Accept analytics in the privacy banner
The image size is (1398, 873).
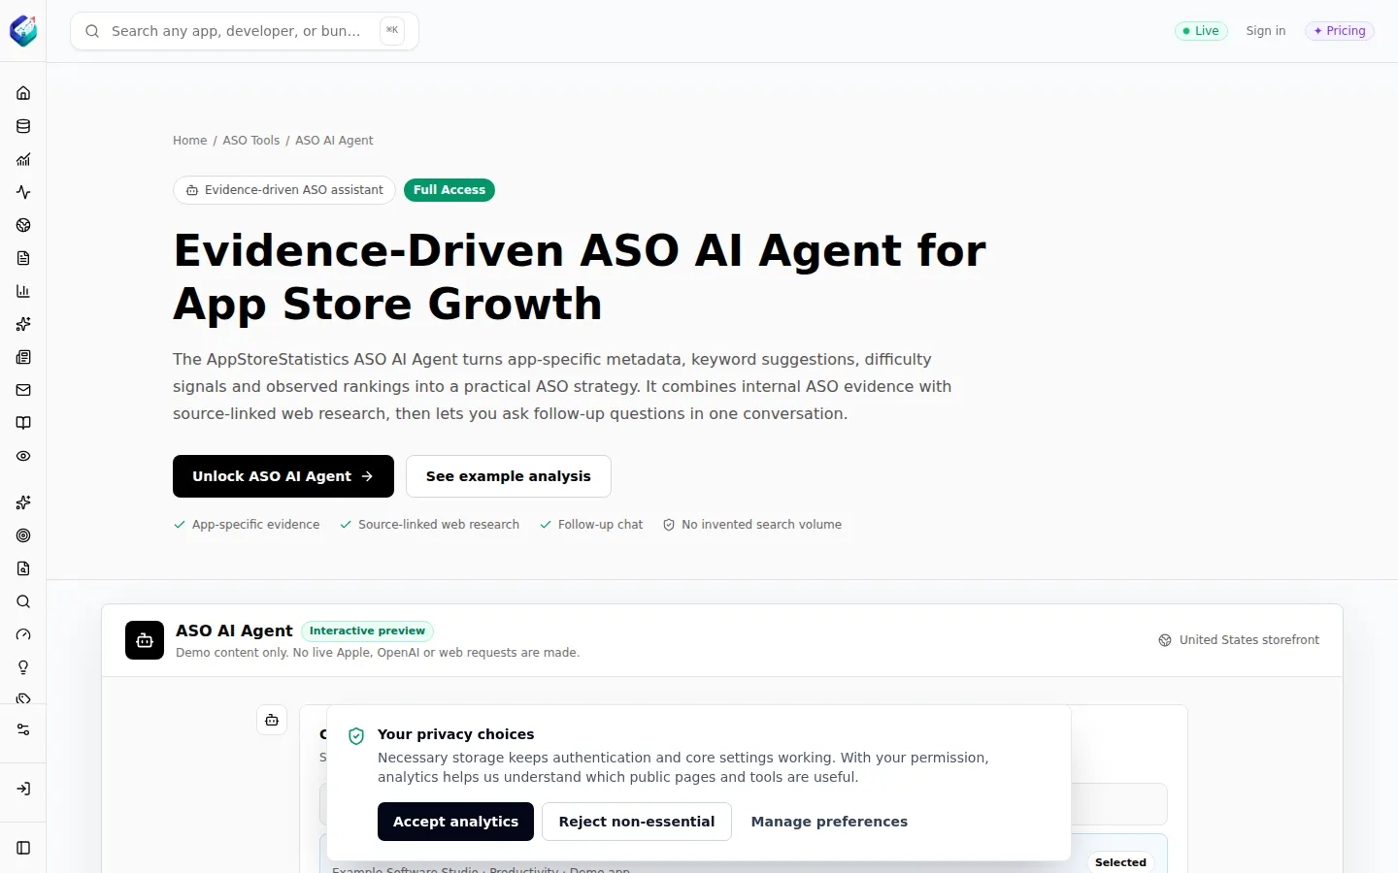455,822
